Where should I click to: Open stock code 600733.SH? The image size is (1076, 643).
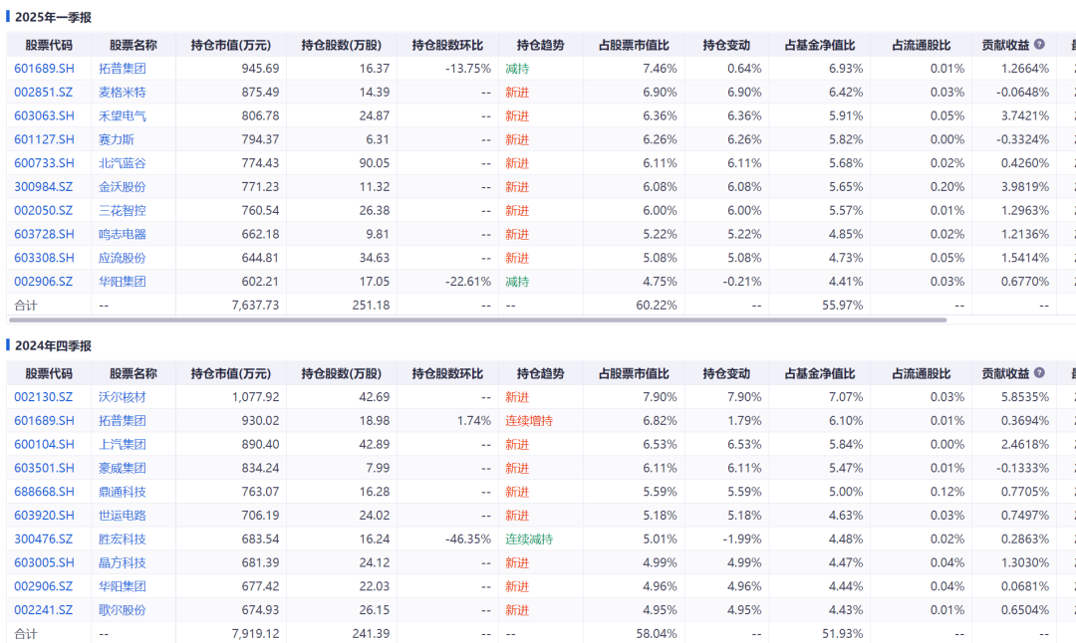pos(44,163)
